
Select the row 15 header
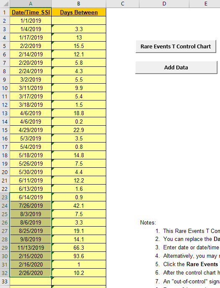tap(5, 130)
